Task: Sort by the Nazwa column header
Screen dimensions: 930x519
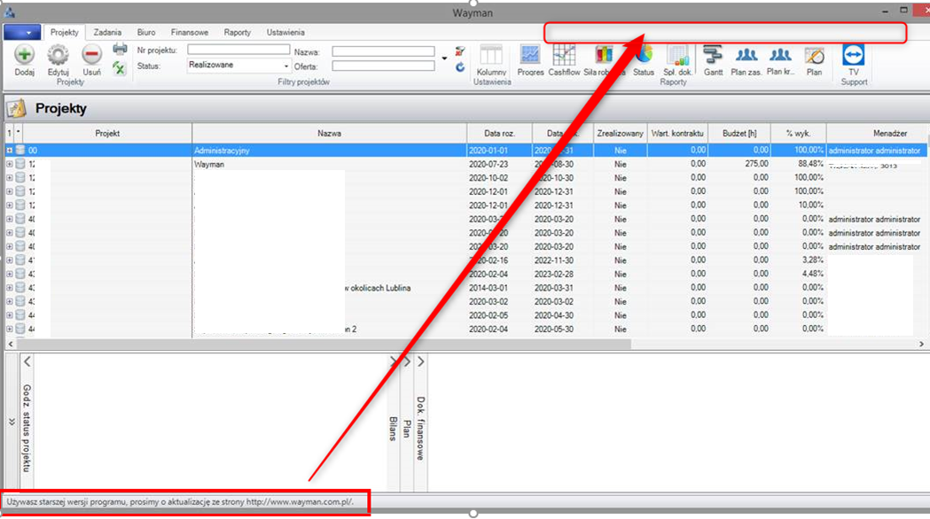Action: click(x=329, y=134)
